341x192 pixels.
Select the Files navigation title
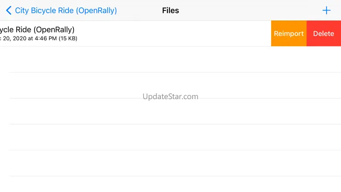point(170,10)
